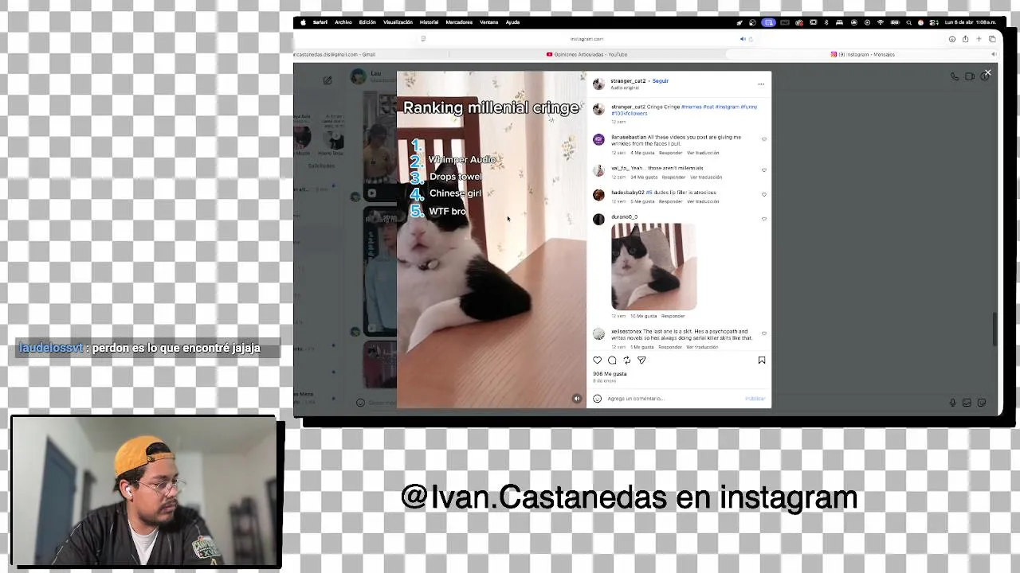1020x573 pixels.
Task: Open the Apple menu
Action: (303, 22)
